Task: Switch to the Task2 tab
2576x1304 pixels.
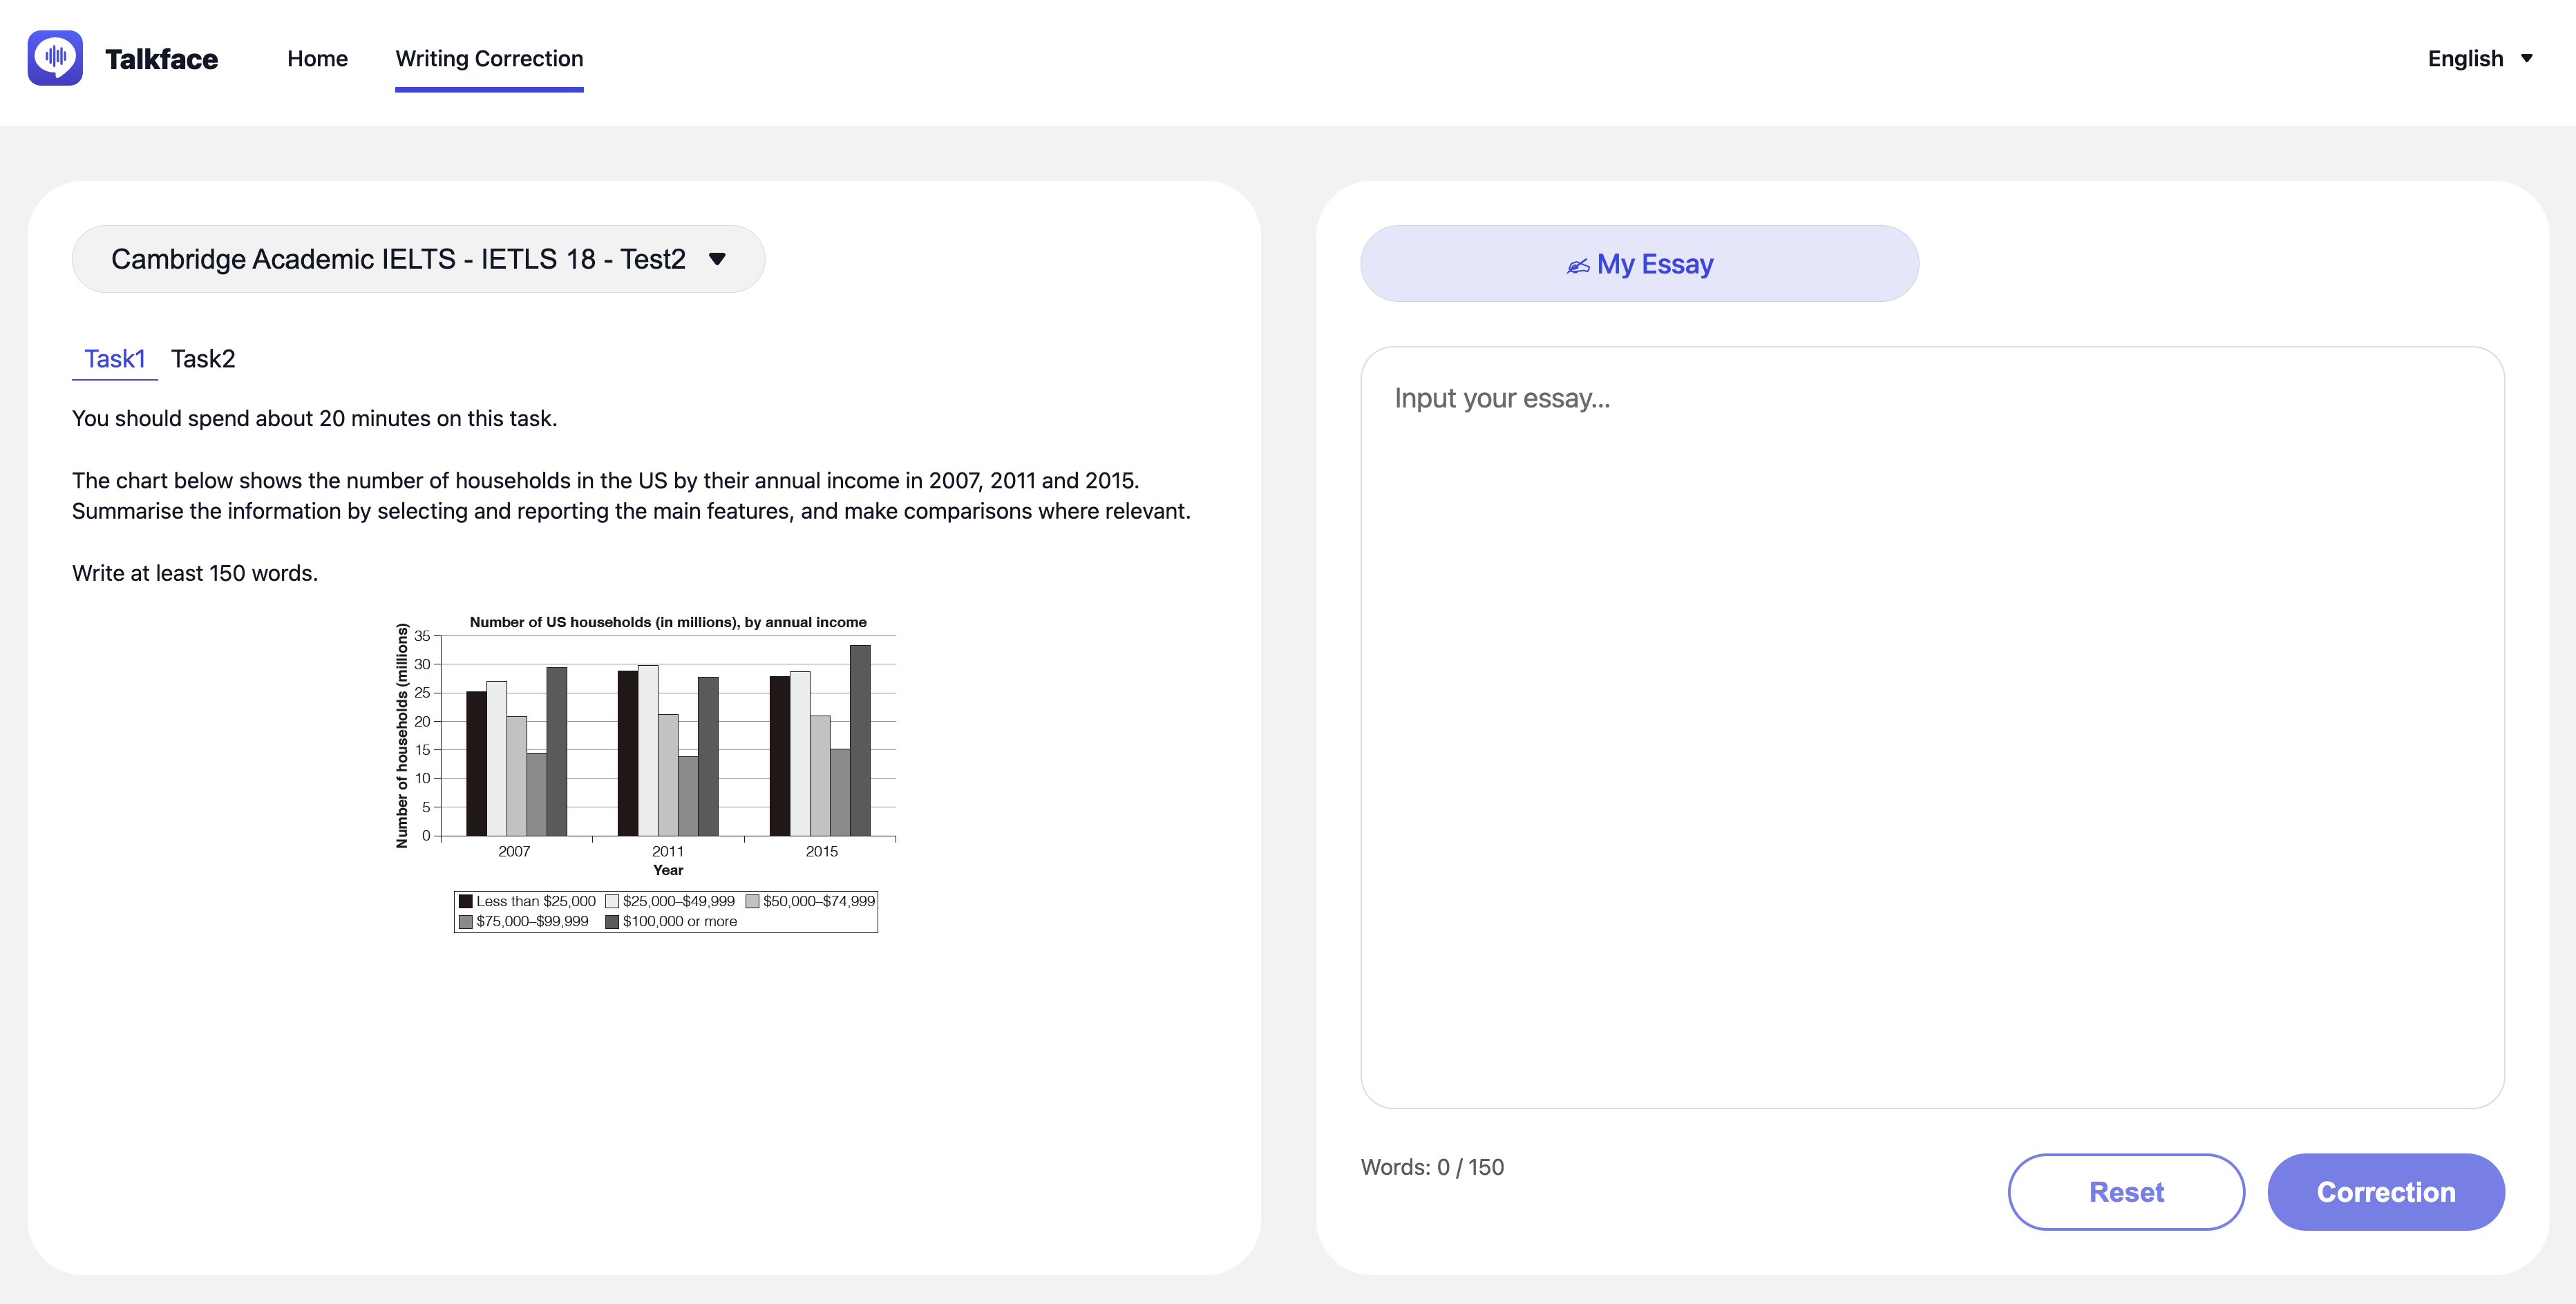Action: 203,358
